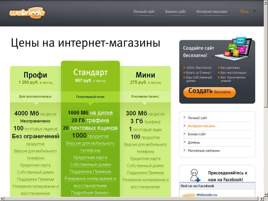Click the orange Создать бесплатно button
Image resolution: width=268 pixels, height=201 pixels.
[209, 92]
